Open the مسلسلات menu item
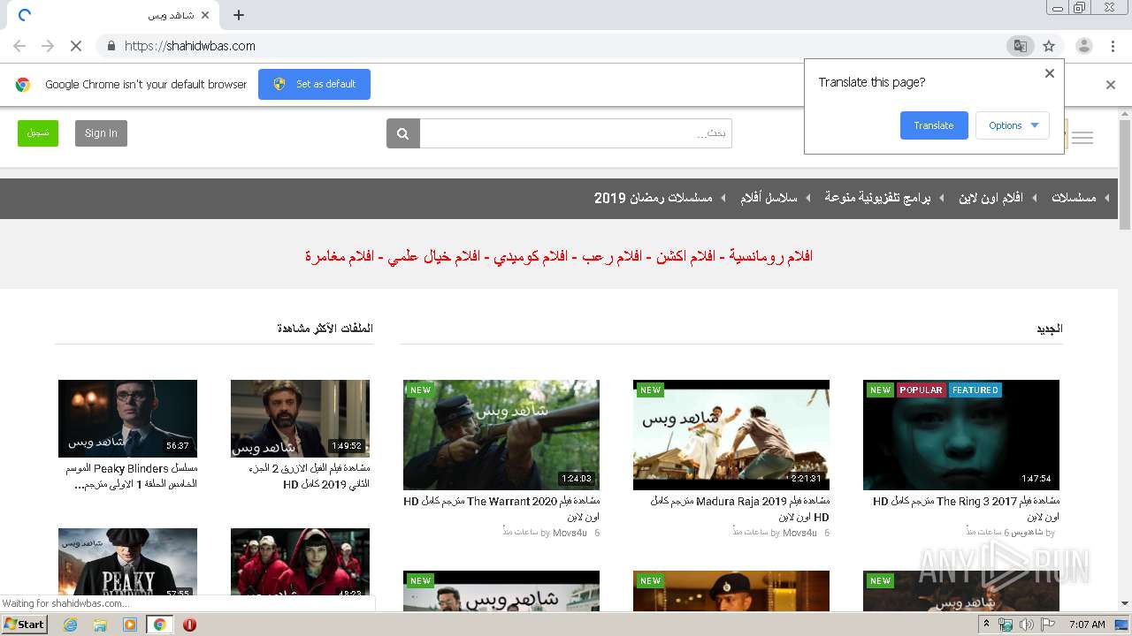The width and height of the screenshot is (1132, 636). pyautogui.click(x=1074, y=198)
